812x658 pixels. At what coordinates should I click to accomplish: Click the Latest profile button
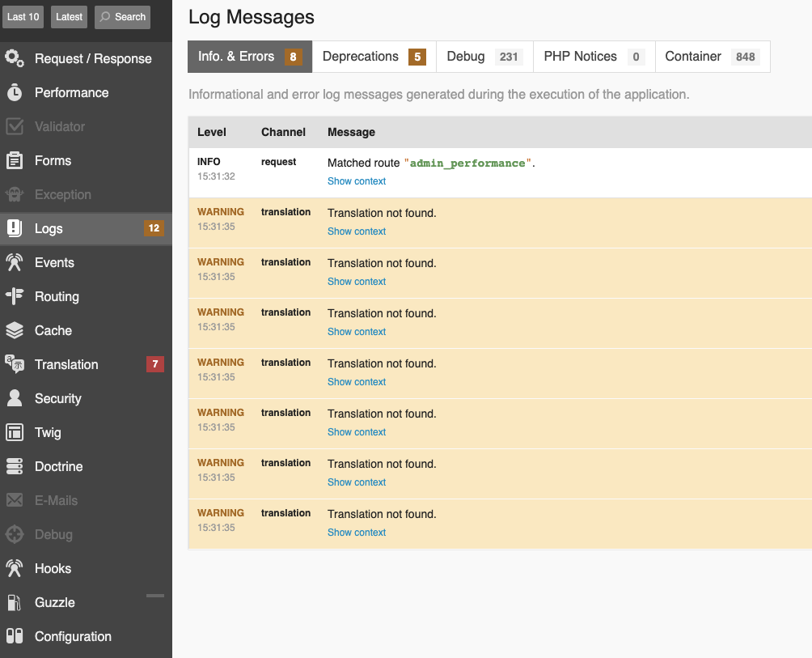coord(69,17)
